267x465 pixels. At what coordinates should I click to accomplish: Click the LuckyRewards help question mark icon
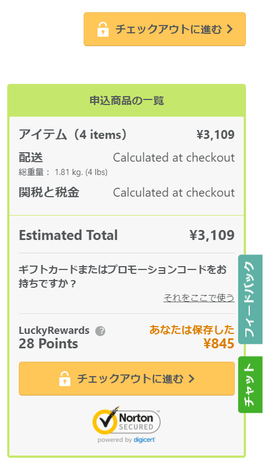pos(100,331)
